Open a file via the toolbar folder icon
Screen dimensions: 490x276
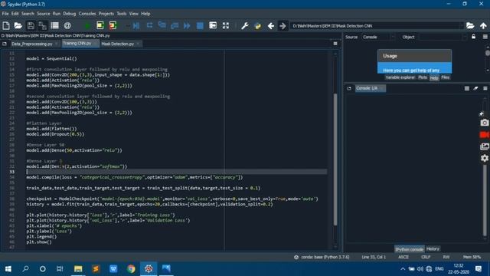pos(18,25)
